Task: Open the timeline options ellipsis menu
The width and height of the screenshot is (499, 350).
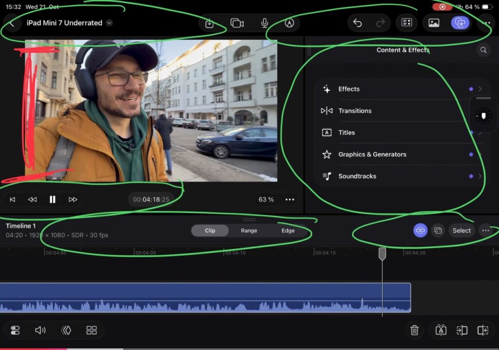Action: 486,230
